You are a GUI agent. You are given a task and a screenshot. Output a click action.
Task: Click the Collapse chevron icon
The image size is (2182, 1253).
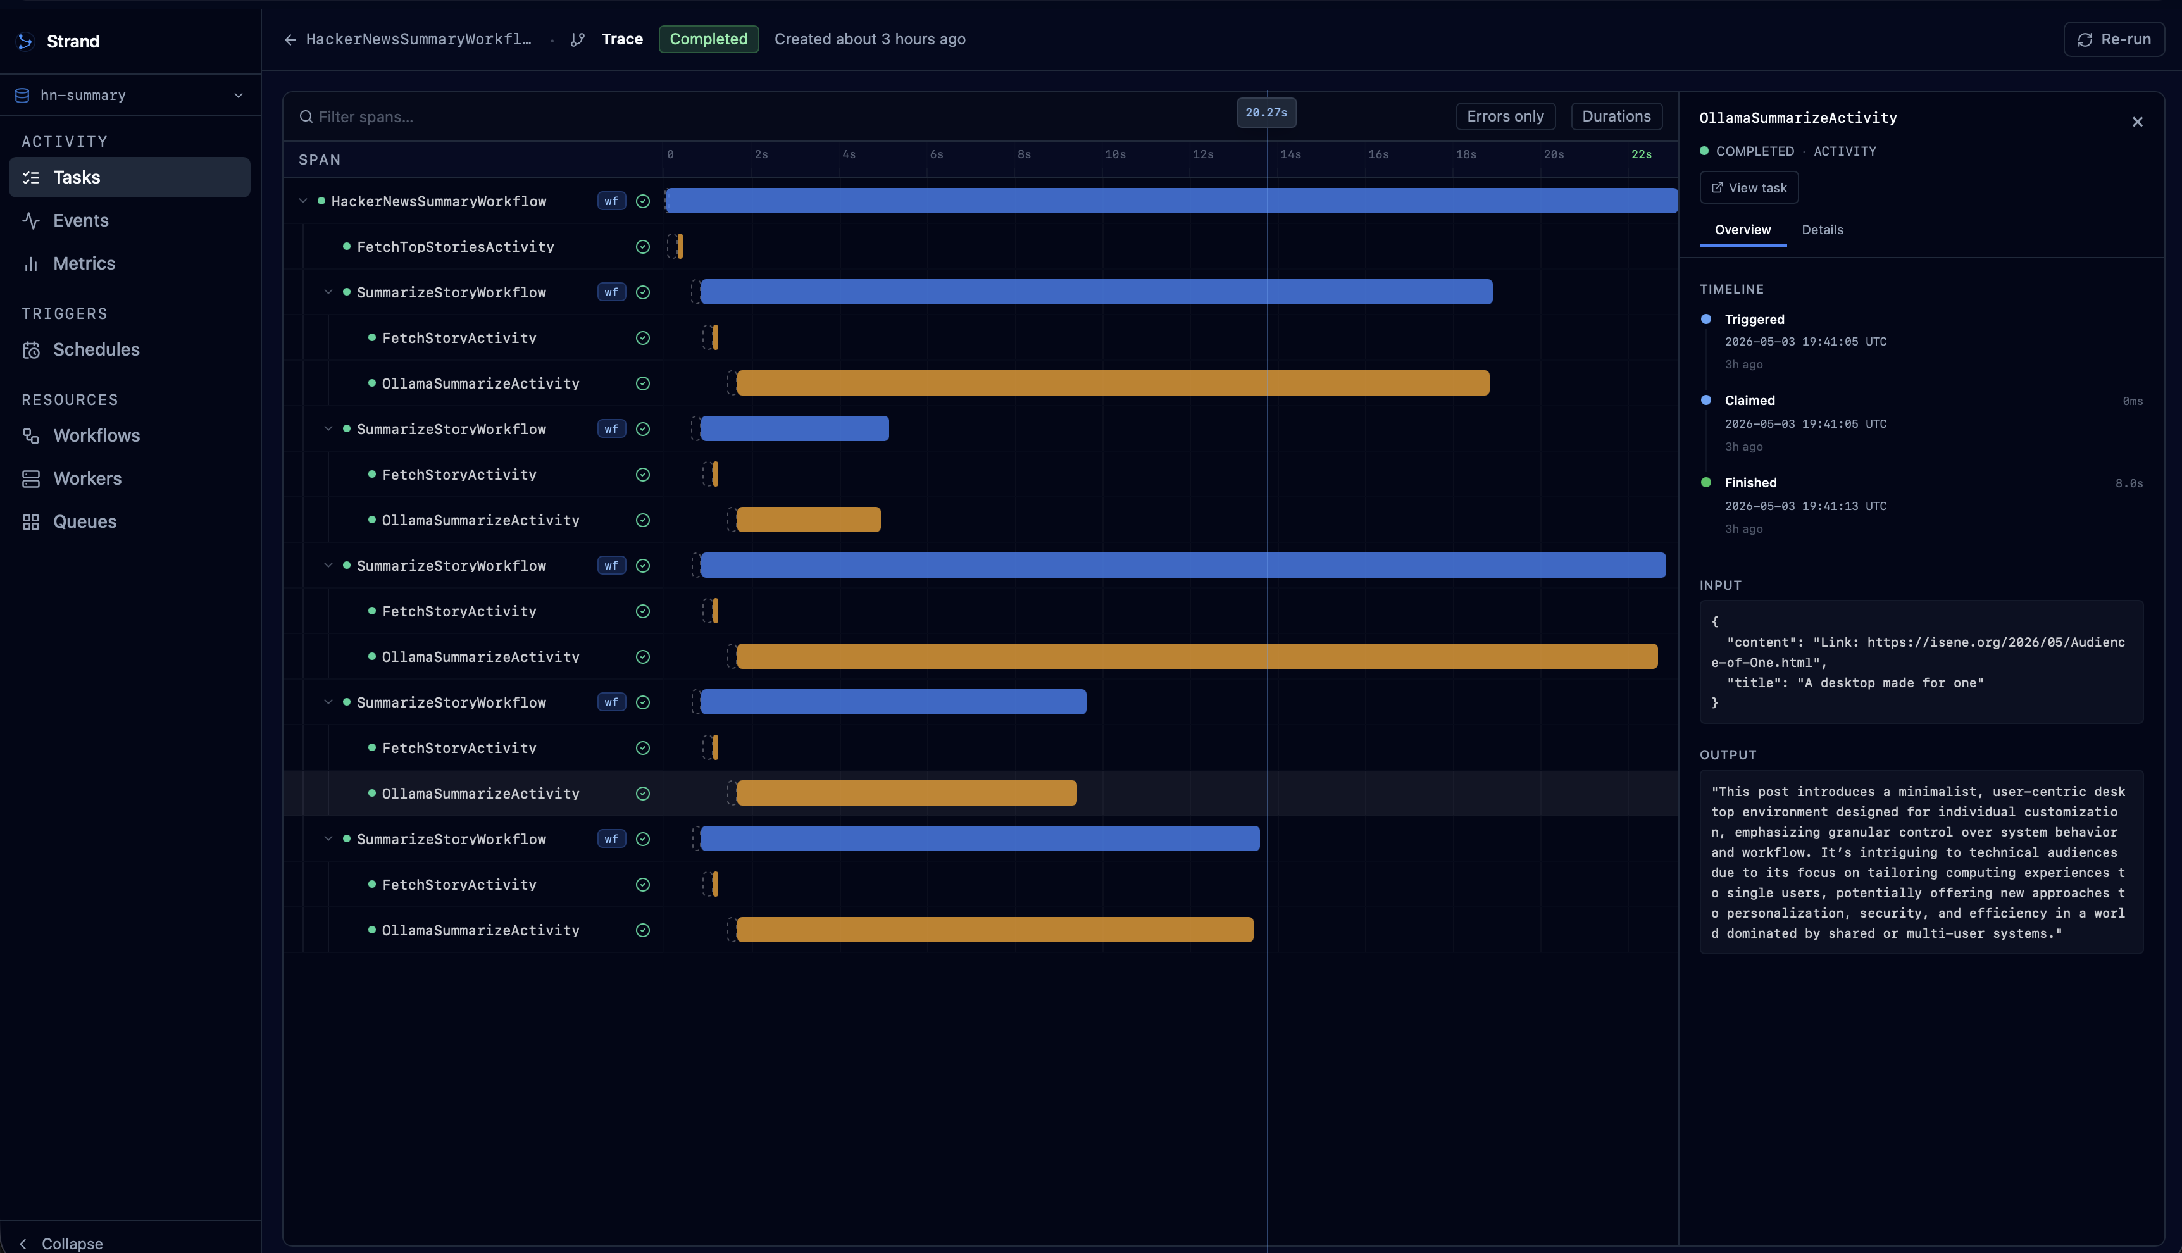(23, 1244)
